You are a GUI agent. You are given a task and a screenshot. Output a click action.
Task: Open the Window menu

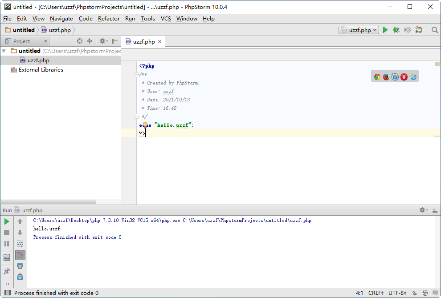[x=187, y=19]
